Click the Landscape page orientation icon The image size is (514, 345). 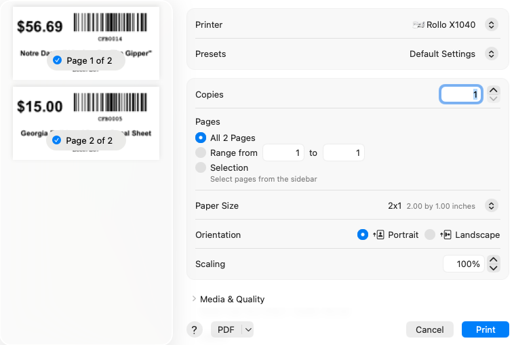pos(446,235)
